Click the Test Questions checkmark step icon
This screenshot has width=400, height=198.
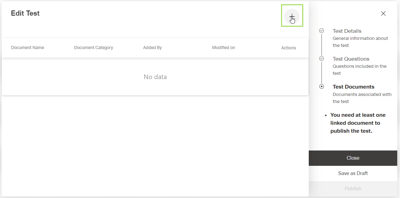coord(322,59)
